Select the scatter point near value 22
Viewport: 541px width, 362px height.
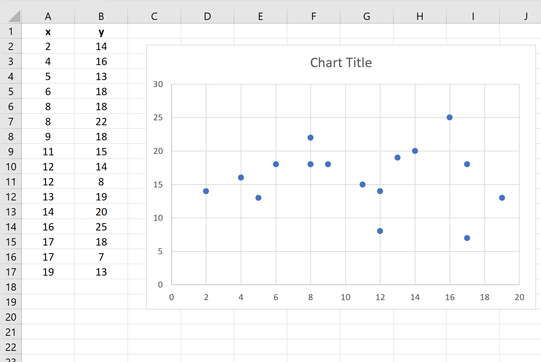(x=310, y=137)
